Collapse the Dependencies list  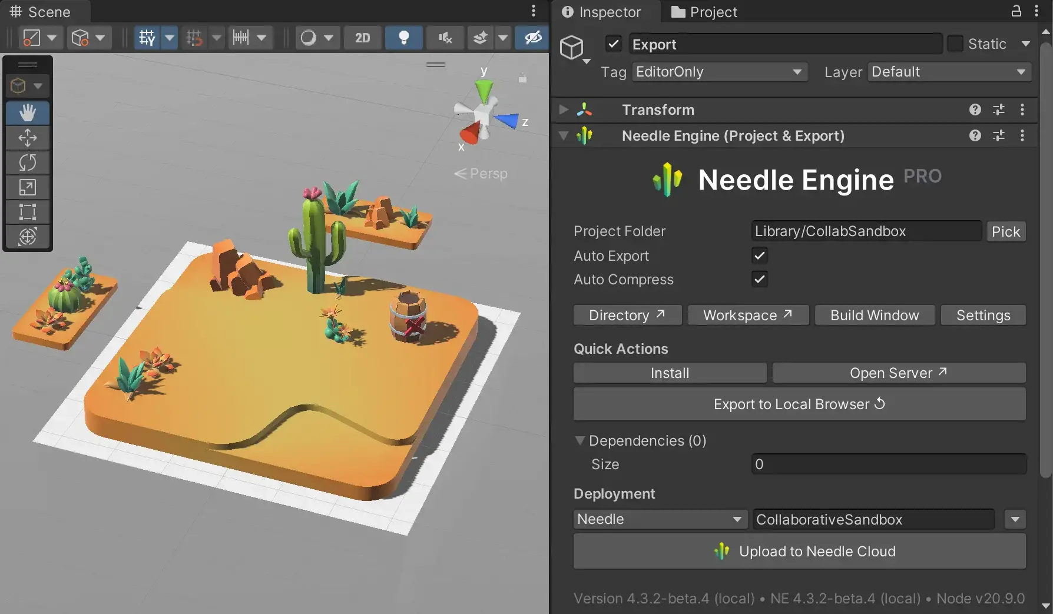point(580,440)
